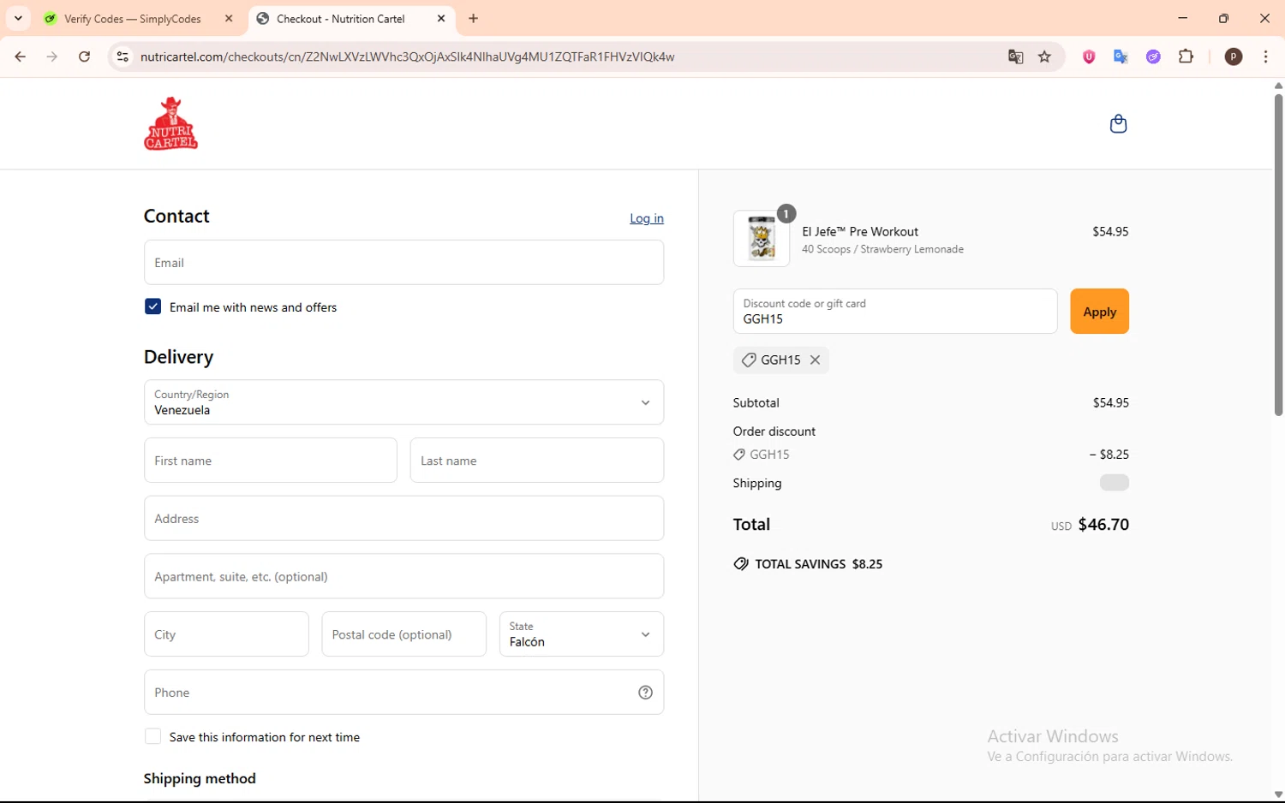Click the browser back arrow

[21, 57]
